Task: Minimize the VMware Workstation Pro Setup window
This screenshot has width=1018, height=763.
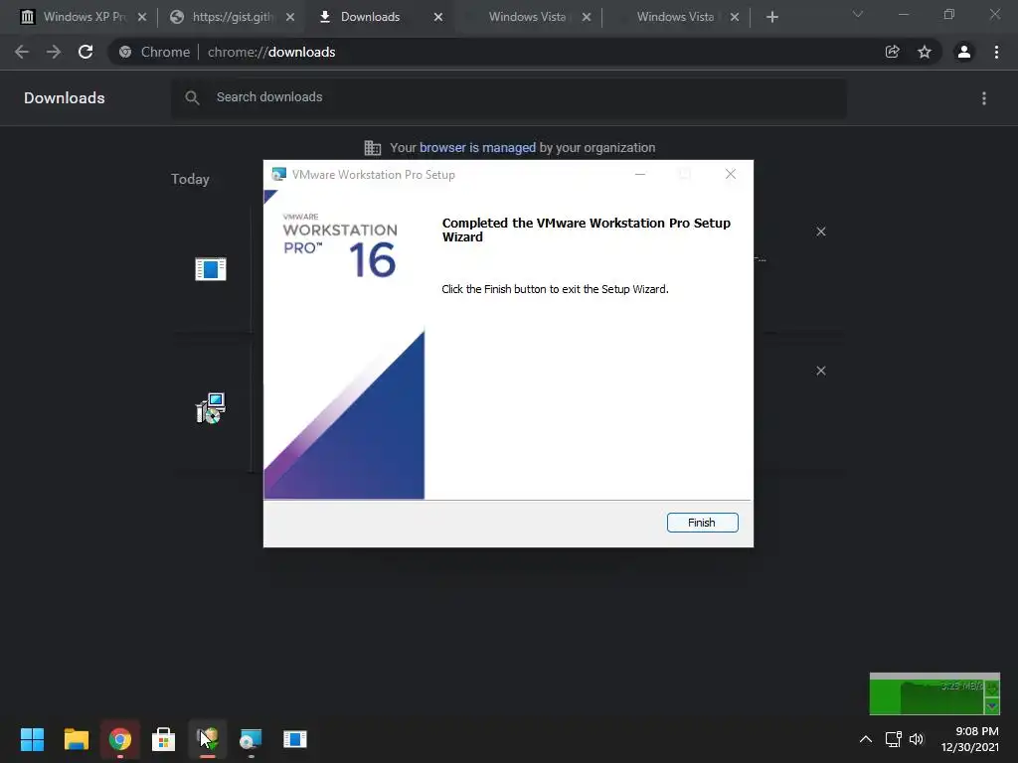Action: (640, 174)
